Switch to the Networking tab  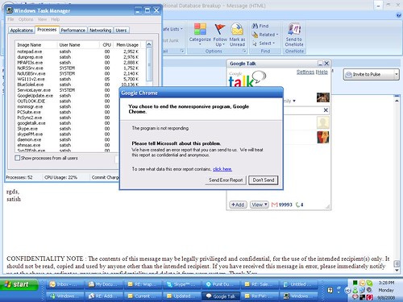coord(100,31)
